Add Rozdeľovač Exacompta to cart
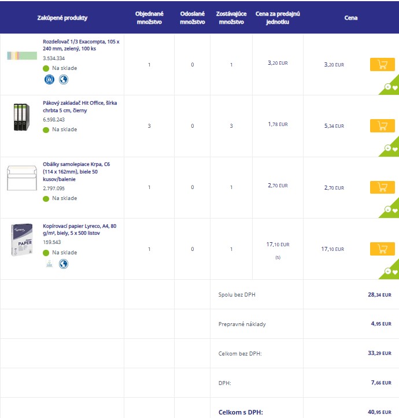The width and height of the screenshot is (399, 418). pyautogui.click(x=382, y=64)
